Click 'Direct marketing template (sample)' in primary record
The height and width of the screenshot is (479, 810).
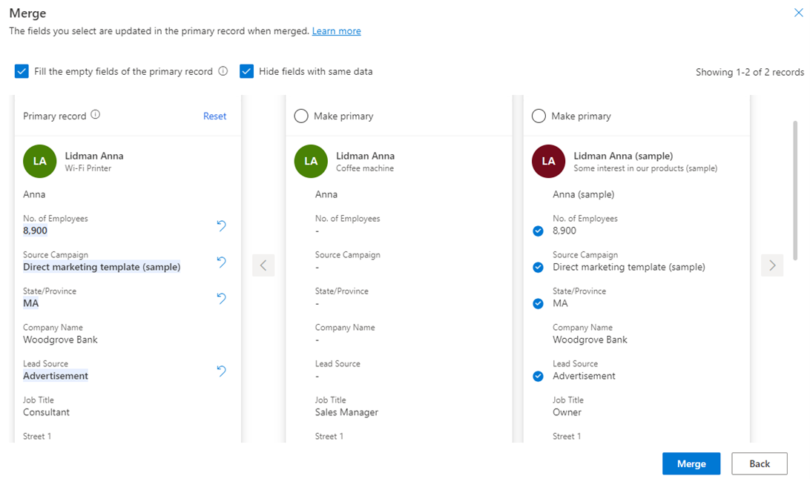(x=102, y=267)
